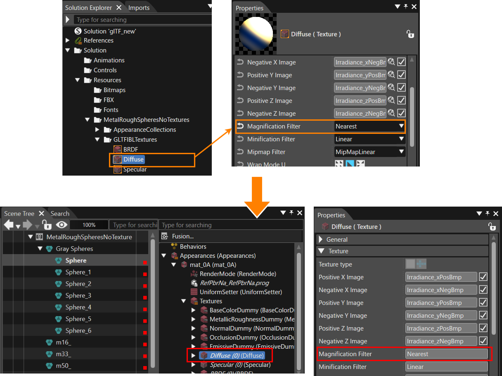This screenshot has width=502, height=376.
Task: Toggle the Negative Z Image checkbox in the lower Properties panel
Action: click(483, 341)
